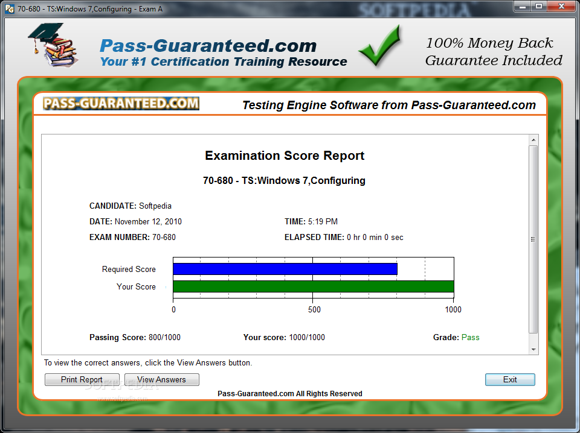Screen dimensions: 580x433
Task: Maximize the exam window
Action: tap(539, 6)
